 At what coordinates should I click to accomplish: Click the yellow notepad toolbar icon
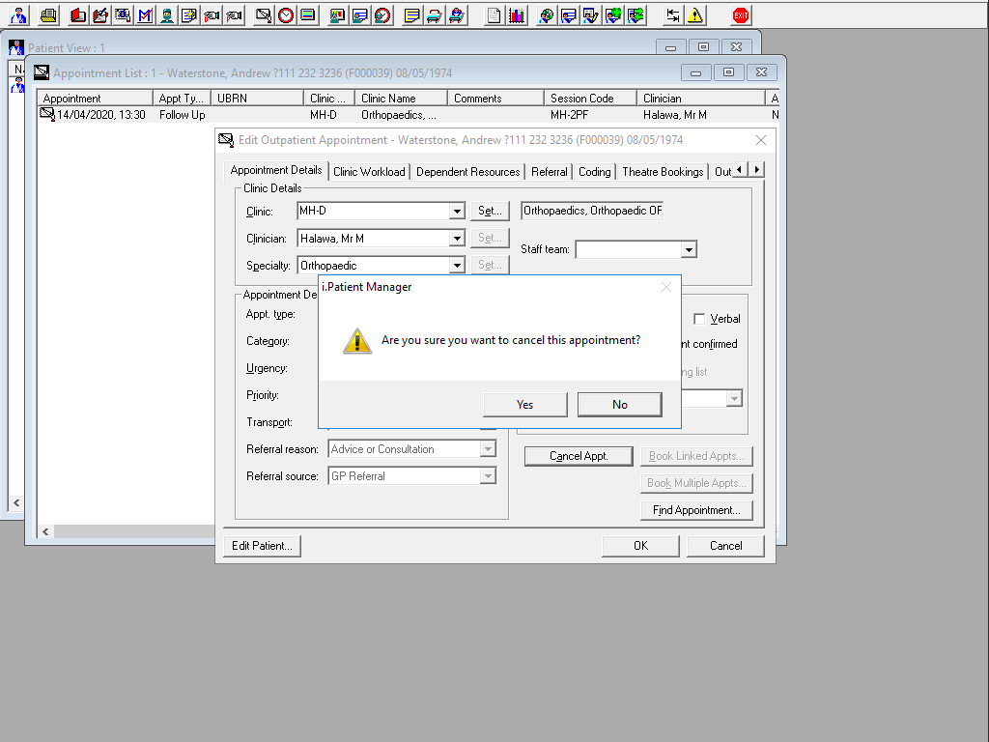tap(411, 15)
